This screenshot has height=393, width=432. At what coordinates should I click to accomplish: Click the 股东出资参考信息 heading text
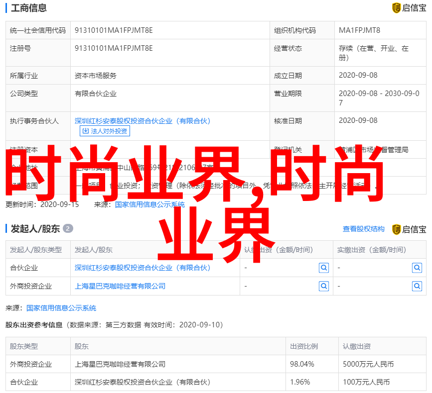tap(34, 325)
